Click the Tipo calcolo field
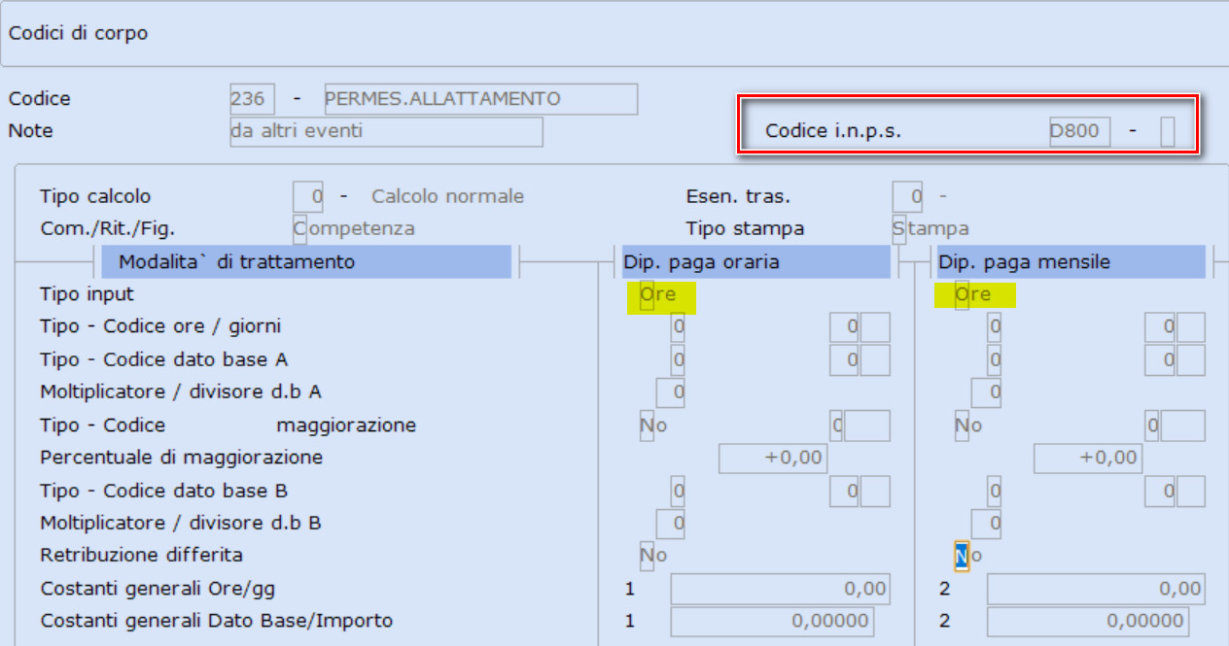Screen dimensions: 1229x646 308,197
